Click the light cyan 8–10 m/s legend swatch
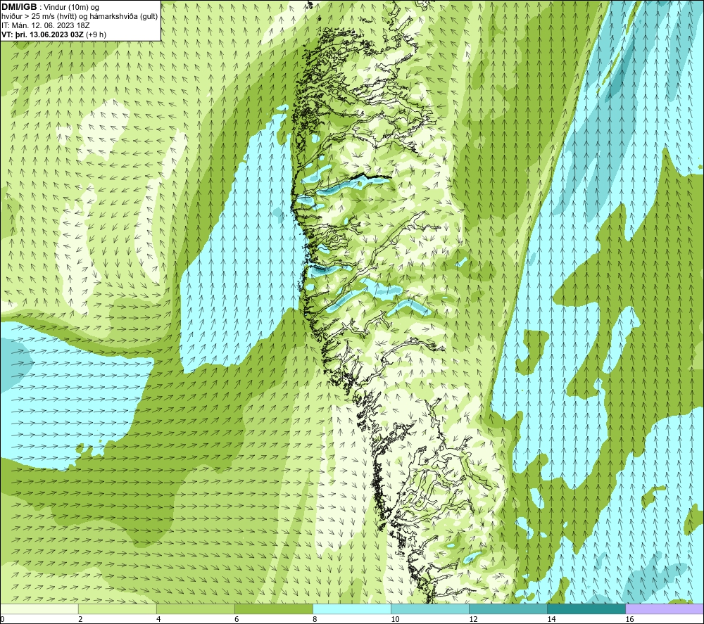 352,609
